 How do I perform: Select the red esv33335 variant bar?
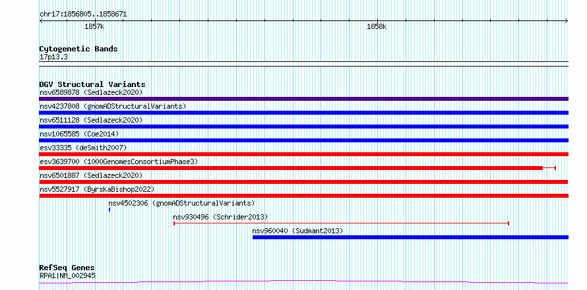click(303, 154)
